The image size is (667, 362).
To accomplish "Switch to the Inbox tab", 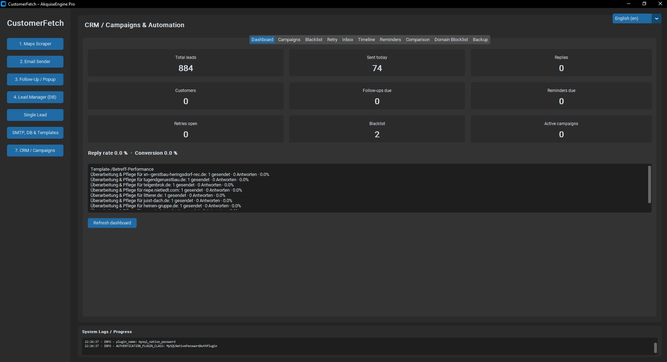I will point(347,40).
